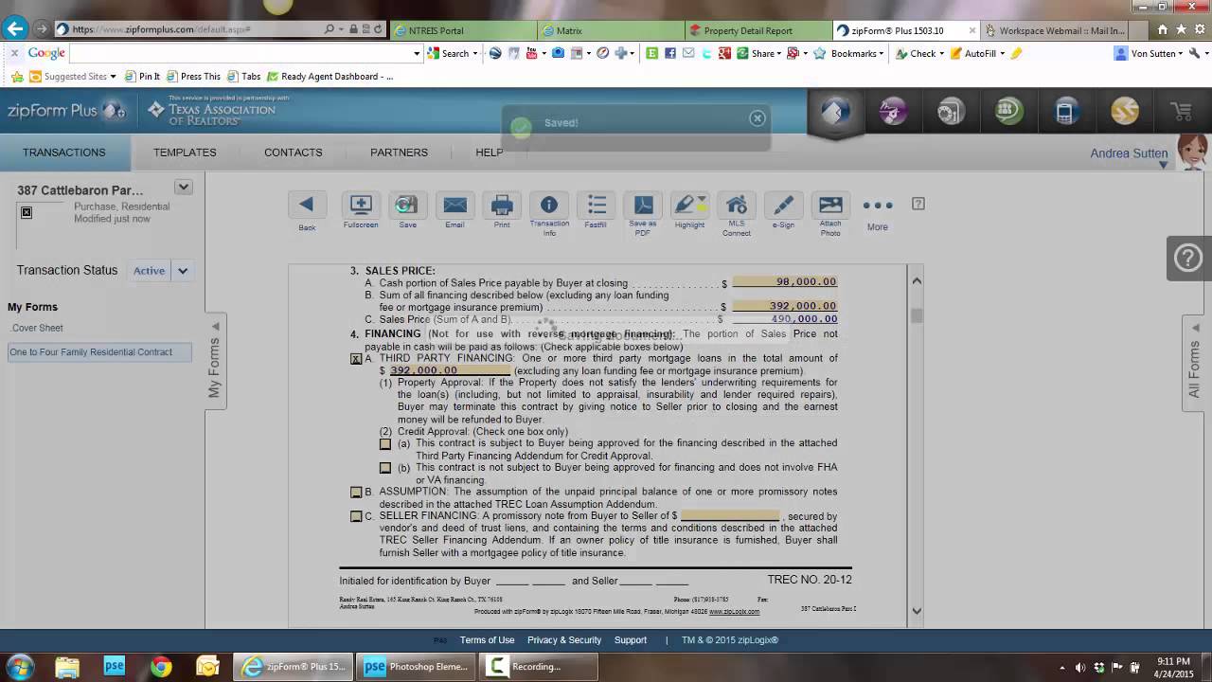This screenshot has height=682, width=1212.
Task: Open the PARTNERS menu tab
Action: click(x=399, y=153)
